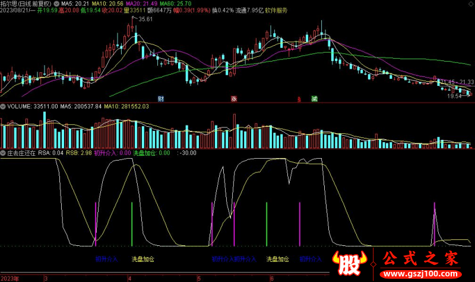Click month 5 on the time axis
This screenshot has height=282, width=475.
[199, 278]
